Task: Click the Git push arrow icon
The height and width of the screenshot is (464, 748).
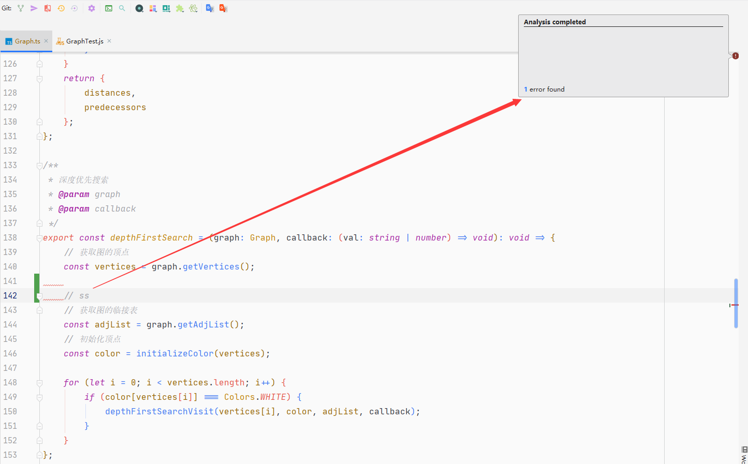Action: (34, 8)
